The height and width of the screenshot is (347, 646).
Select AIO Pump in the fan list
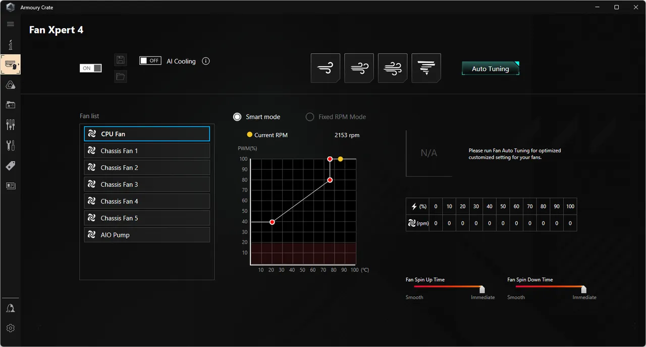pos(147,235)
